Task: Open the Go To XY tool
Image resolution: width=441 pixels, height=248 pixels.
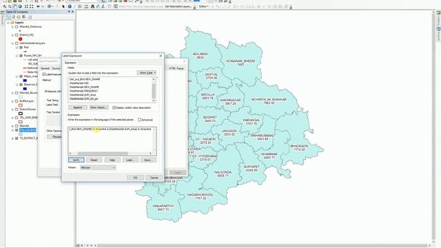Action: point(103,6)
